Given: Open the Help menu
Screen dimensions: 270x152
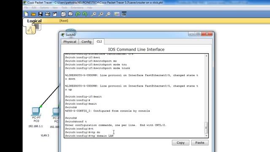Looking at the screenshot, I should pos(89,8).
